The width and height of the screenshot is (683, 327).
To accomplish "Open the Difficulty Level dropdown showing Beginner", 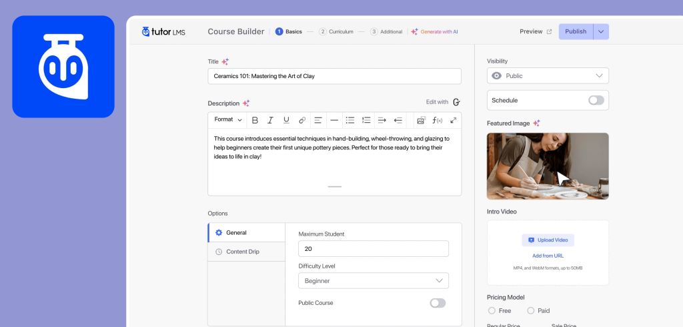I will [374, 281].
